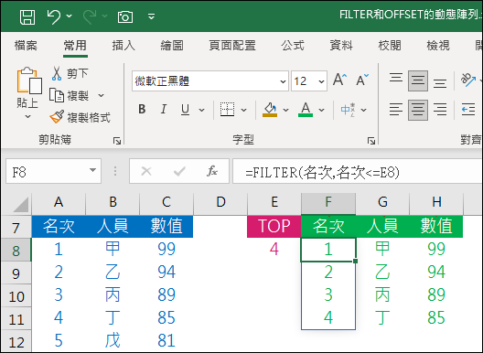The width and height of the screenshot is (483, 353).
Task: Select column F header
Action: pyautogui.click(x=328, y=203)
